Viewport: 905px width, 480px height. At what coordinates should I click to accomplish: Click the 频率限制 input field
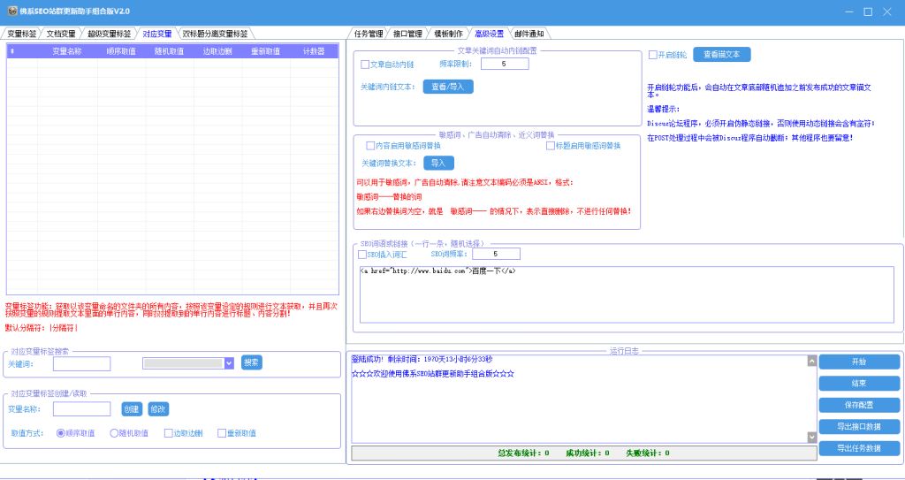pyautogui.click(x=505, y=64)
